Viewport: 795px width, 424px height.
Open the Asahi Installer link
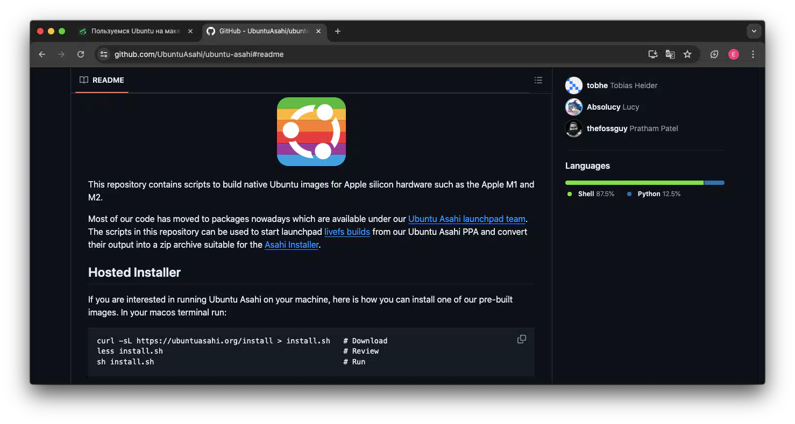tap(292, 245)
